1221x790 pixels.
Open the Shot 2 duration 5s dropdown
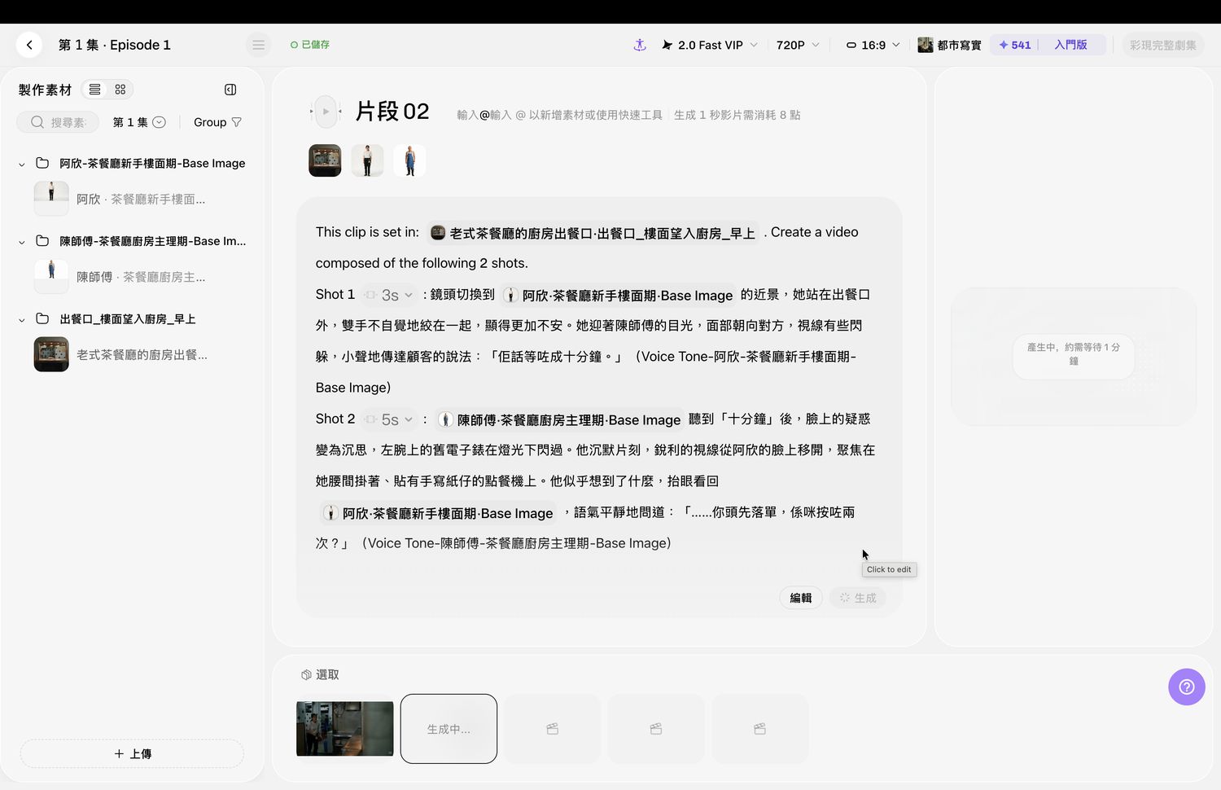(389, 419)
